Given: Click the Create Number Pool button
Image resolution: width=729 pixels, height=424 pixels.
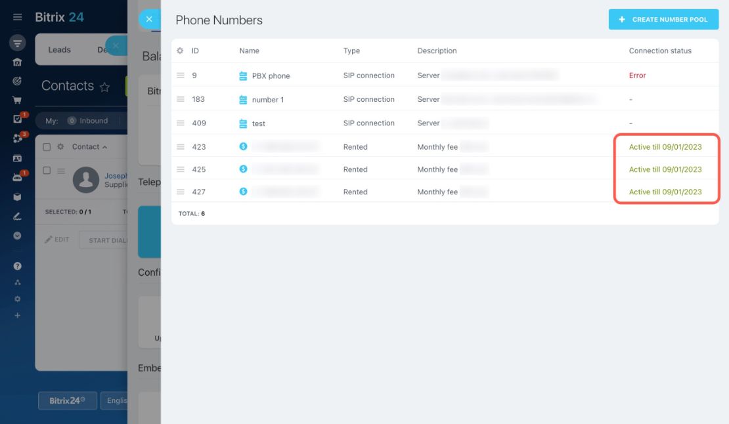Looking at the screenshot, I should 663,20.
